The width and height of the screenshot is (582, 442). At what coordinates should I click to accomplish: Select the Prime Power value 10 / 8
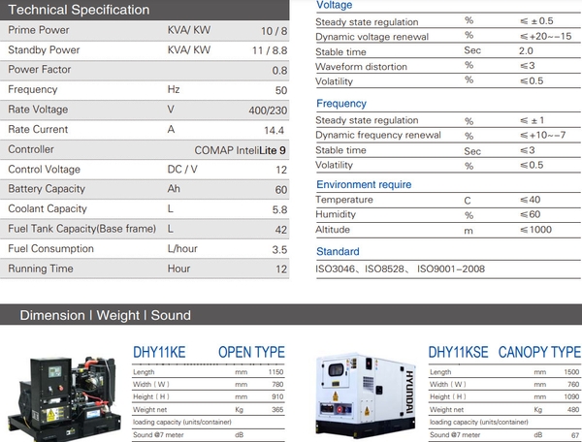(x=274, y=31)
